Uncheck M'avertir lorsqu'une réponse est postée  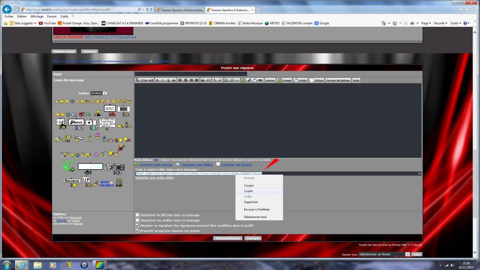coord(137,231)
